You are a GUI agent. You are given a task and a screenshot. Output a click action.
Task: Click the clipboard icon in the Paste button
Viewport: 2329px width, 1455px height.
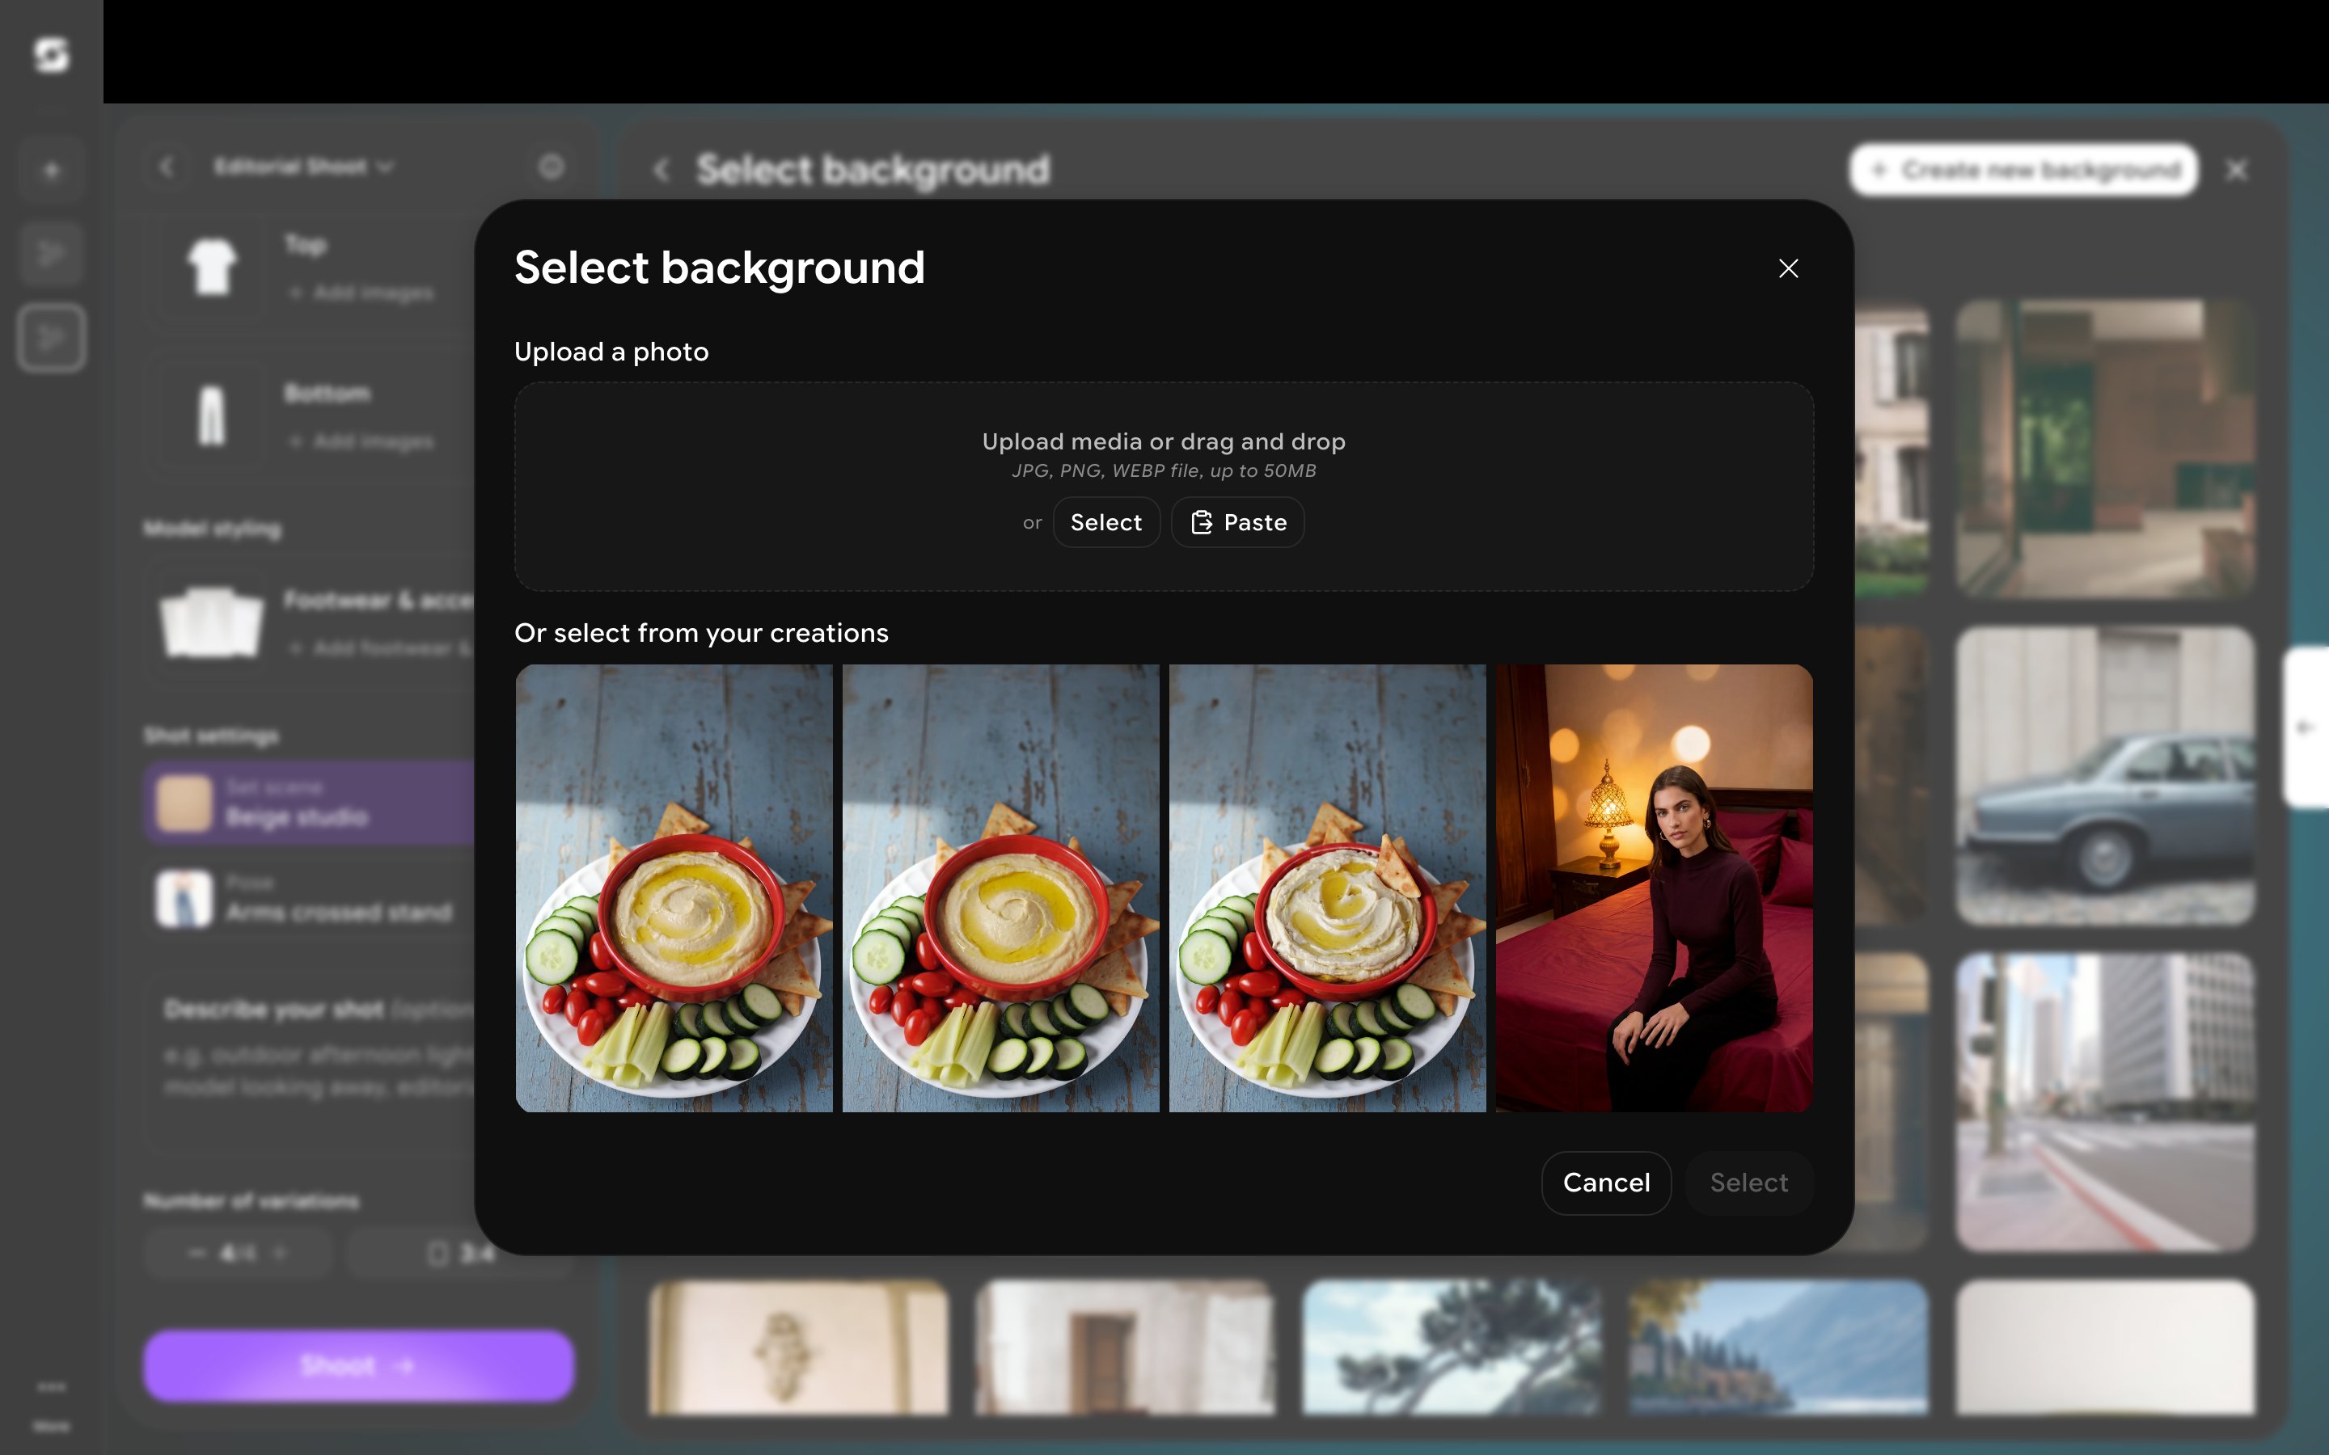click(x=1202, y=522)
